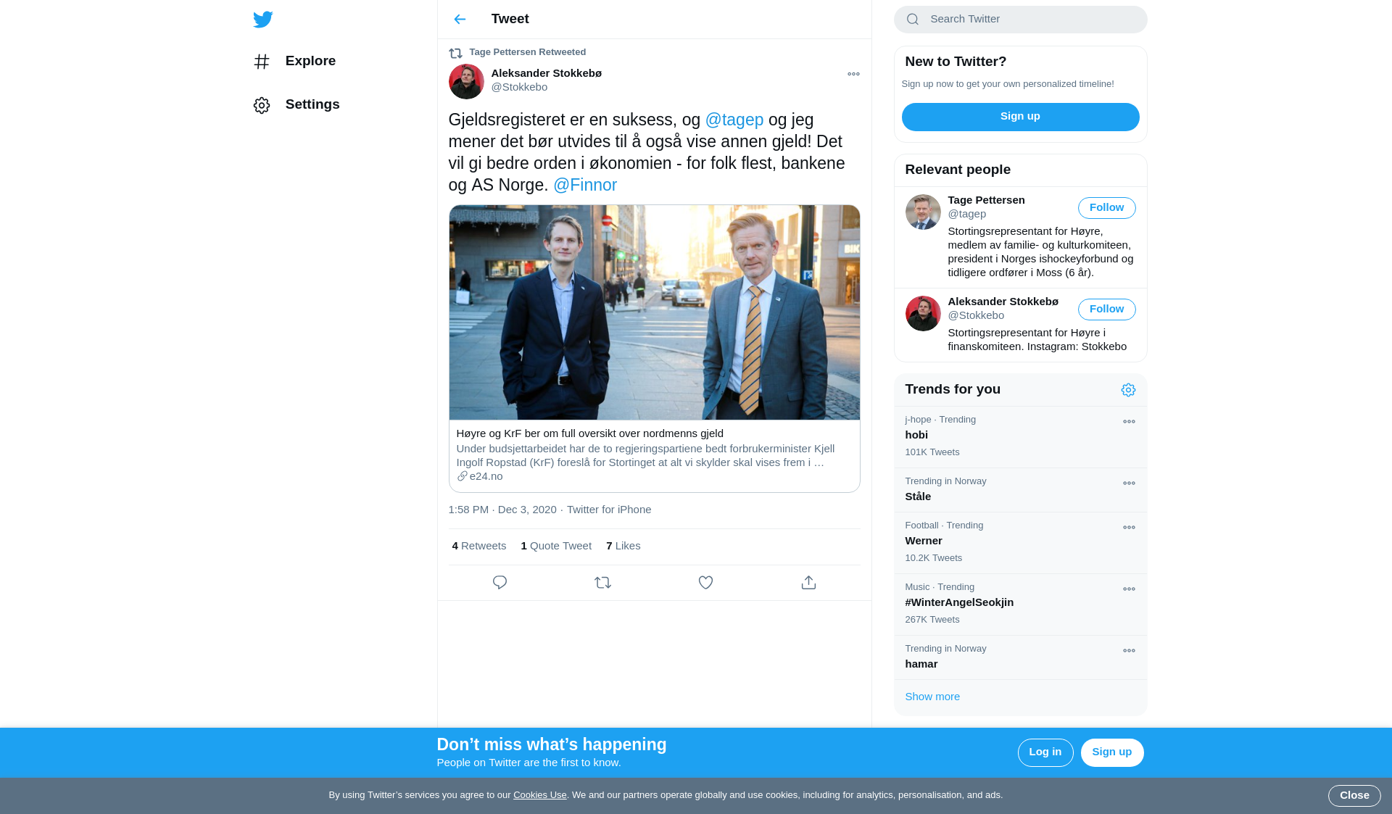Viewport: 1392px width, 814px height.
Task: Open @tagep handle in Relevant people
Action: (x=966, y=214)
